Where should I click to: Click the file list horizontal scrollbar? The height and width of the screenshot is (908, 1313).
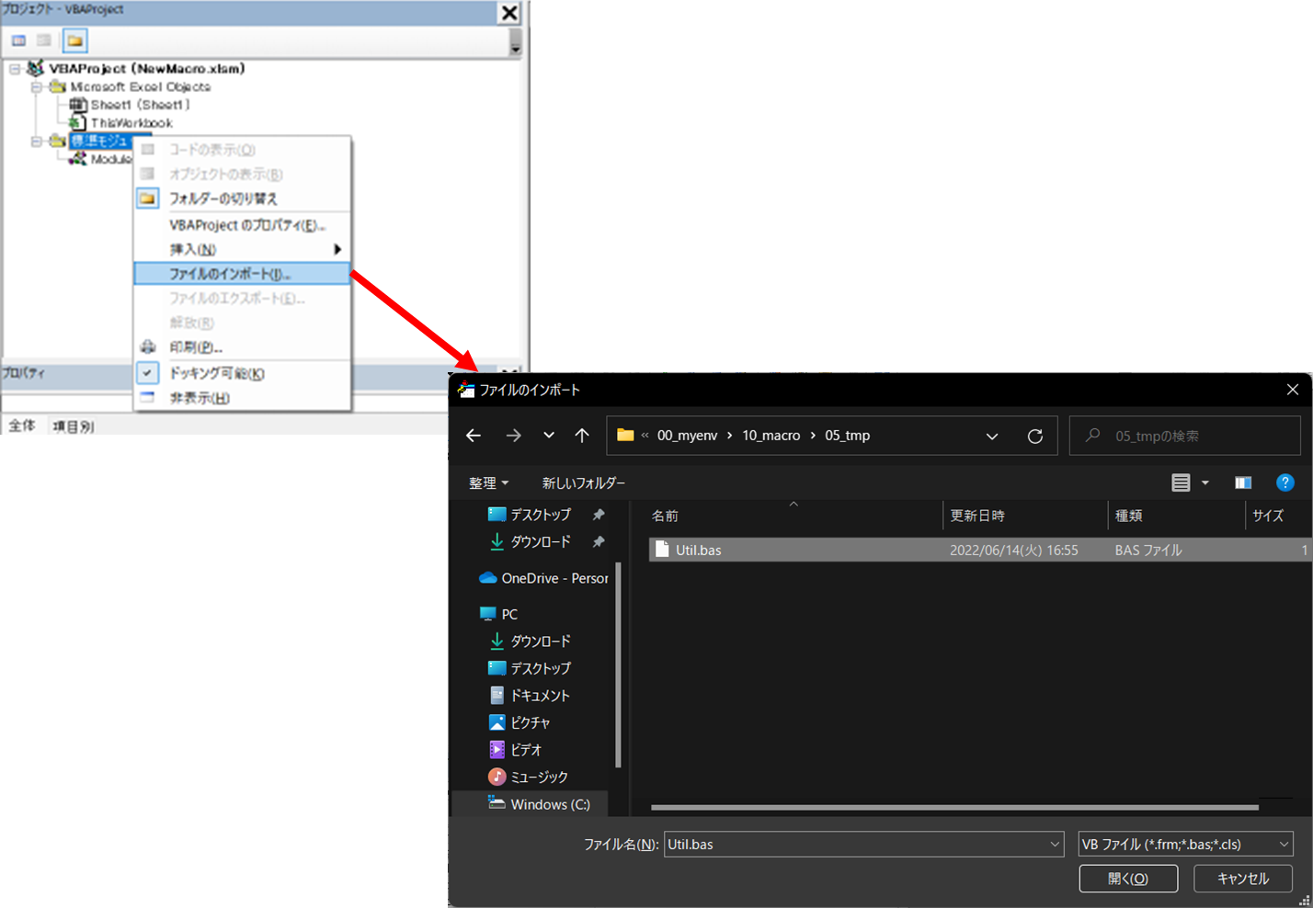point(954,808)
